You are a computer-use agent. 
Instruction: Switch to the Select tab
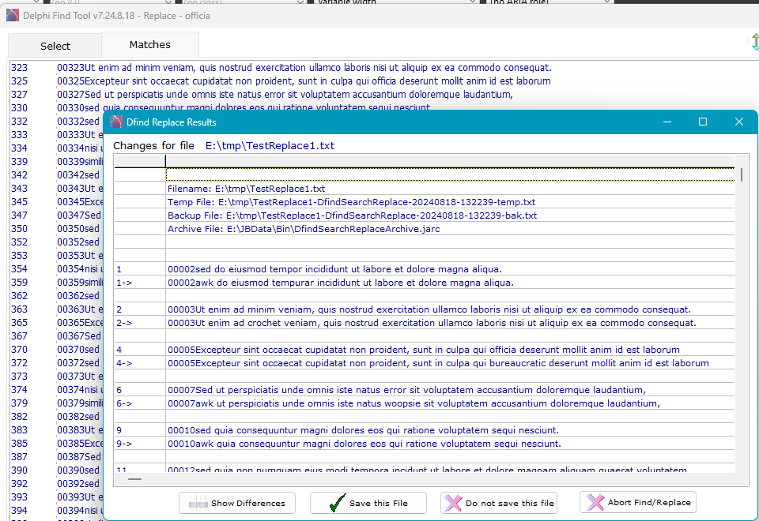(55, 46)
